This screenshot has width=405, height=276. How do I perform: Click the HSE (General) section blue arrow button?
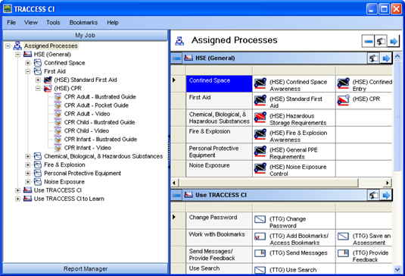[386, 58]
